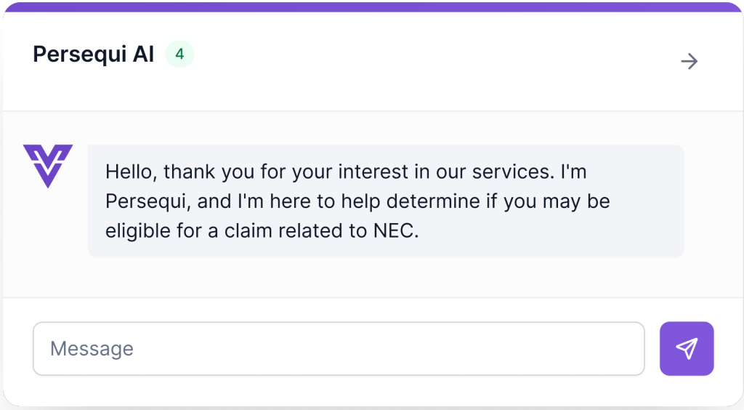744x410 pixels.
Task: Click empty space below the greeting bubble
Action: [386, 278]
